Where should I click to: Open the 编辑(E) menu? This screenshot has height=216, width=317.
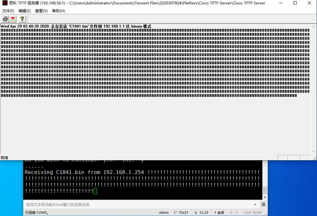tap(24, 11)
